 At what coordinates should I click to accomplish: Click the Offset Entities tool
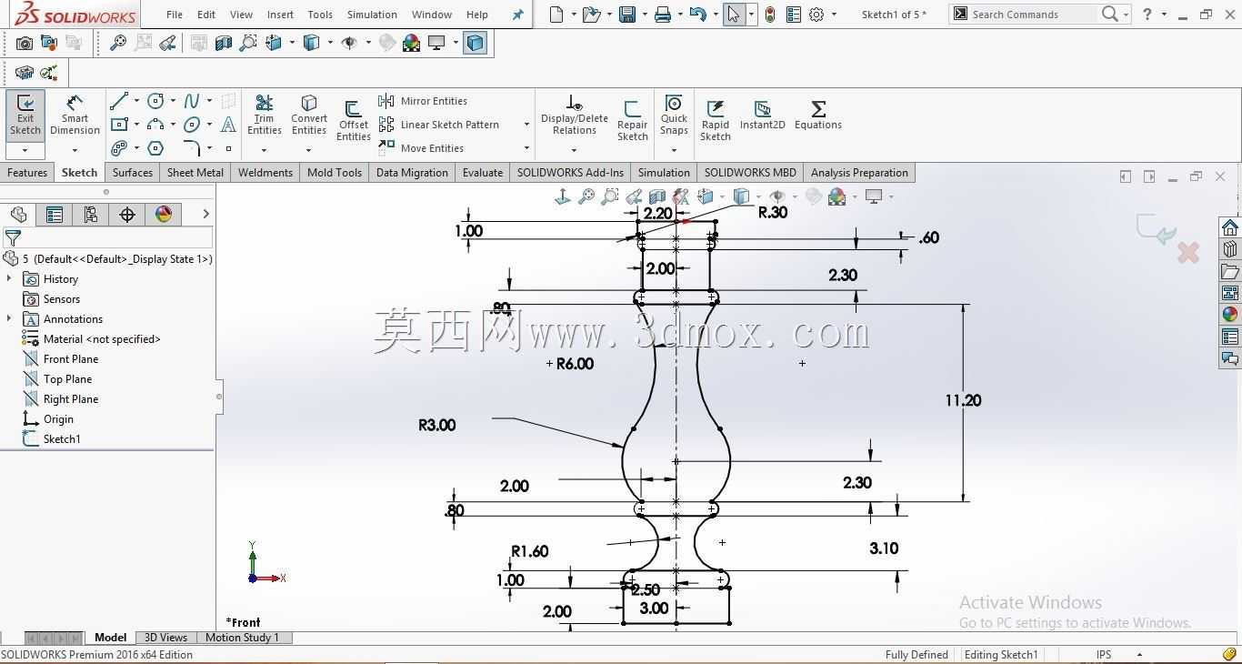point(353,121)
